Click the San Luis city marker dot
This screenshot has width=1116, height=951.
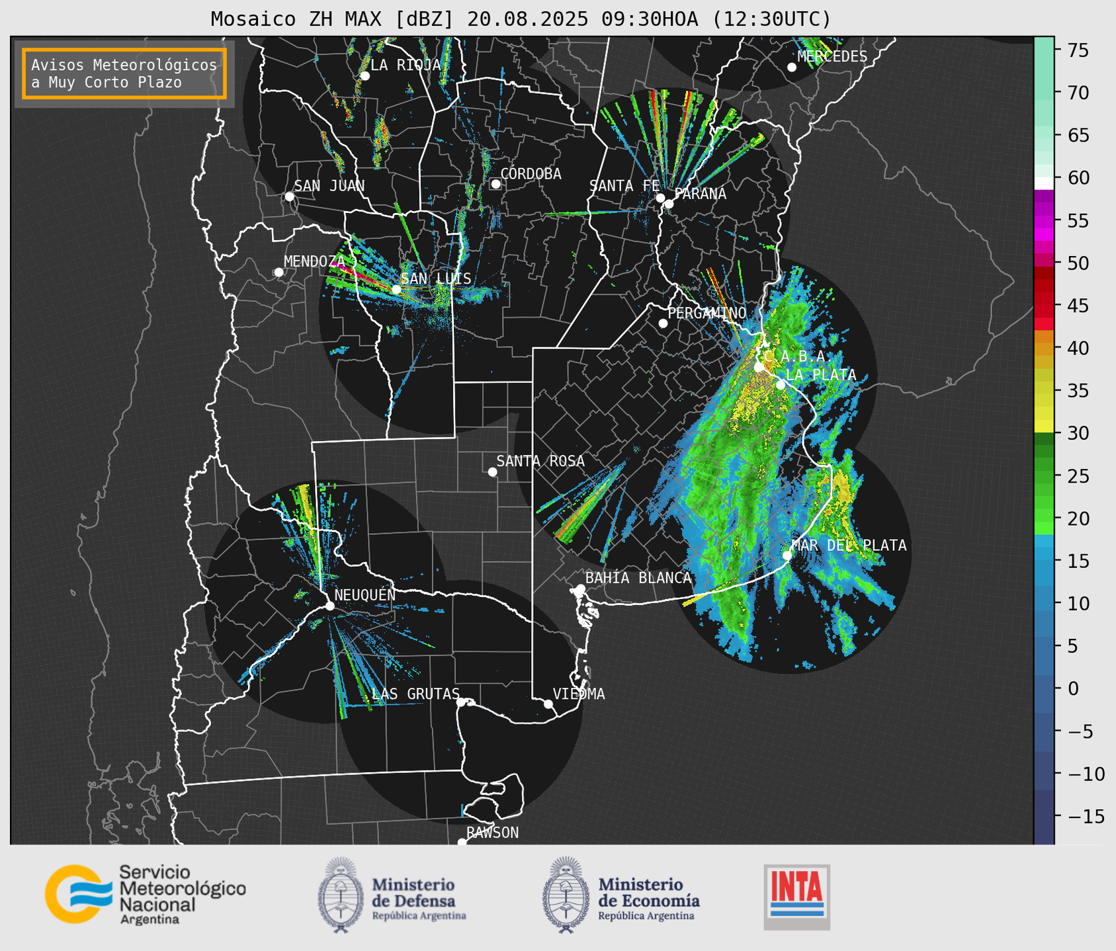(396, 289)
